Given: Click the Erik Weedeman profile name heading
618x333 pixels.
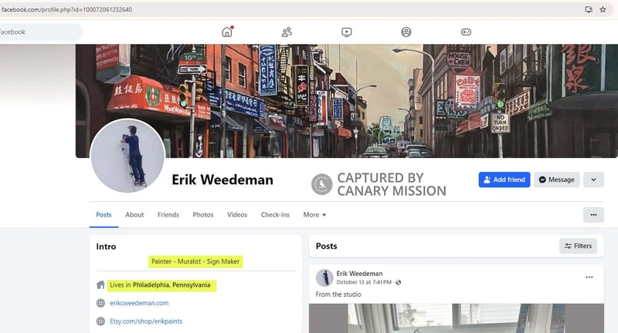Looking at the screenshot, I should (x=222, y=180).
